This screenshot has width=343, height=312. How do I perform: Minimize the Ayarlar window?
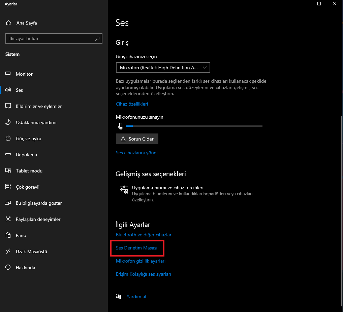[x=303, y=4]
